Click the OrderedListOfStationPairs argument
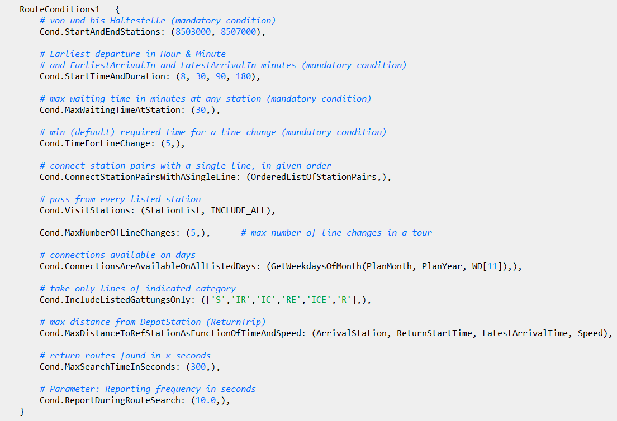This screenshot has width=617, height=421. 314,177
